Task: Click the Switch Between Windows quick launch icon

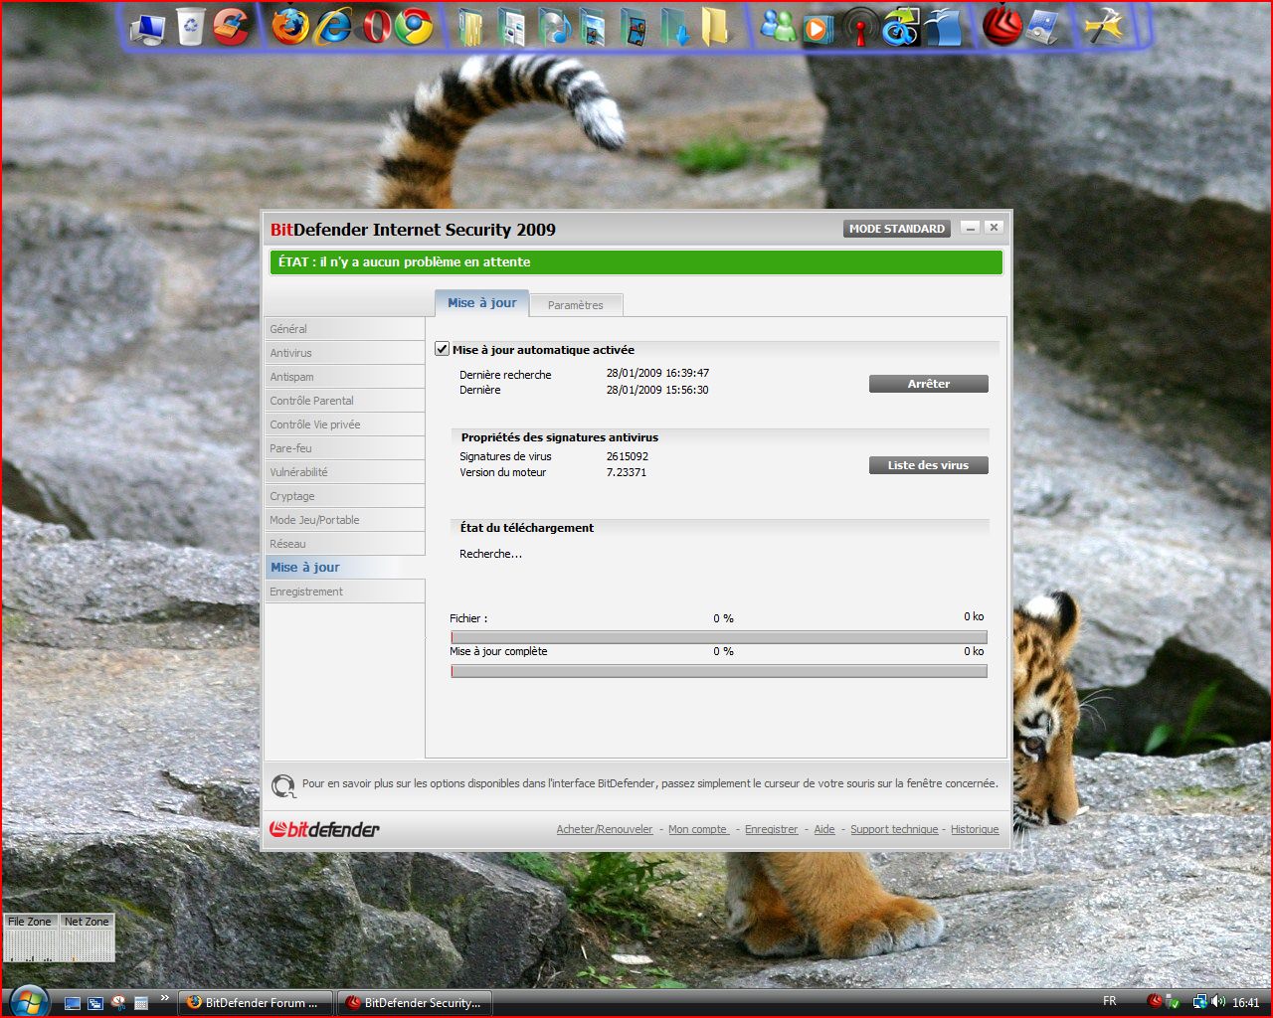Action: pos(95,1003)
